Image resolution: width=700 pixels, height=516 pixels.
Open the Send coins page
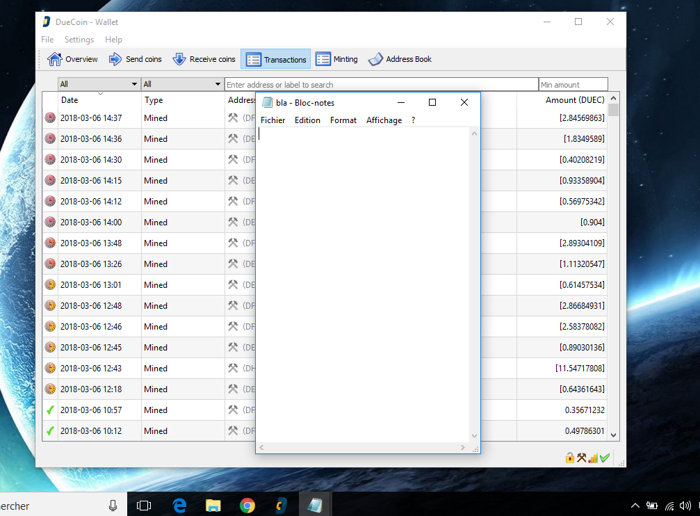point(136,59)
